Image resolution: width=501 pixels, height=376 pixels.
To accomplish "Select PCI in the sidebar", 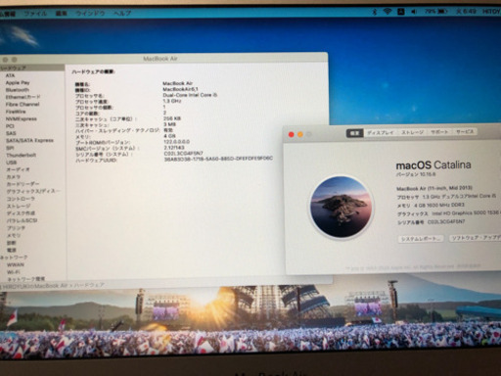I will click(x=10, y=126).
